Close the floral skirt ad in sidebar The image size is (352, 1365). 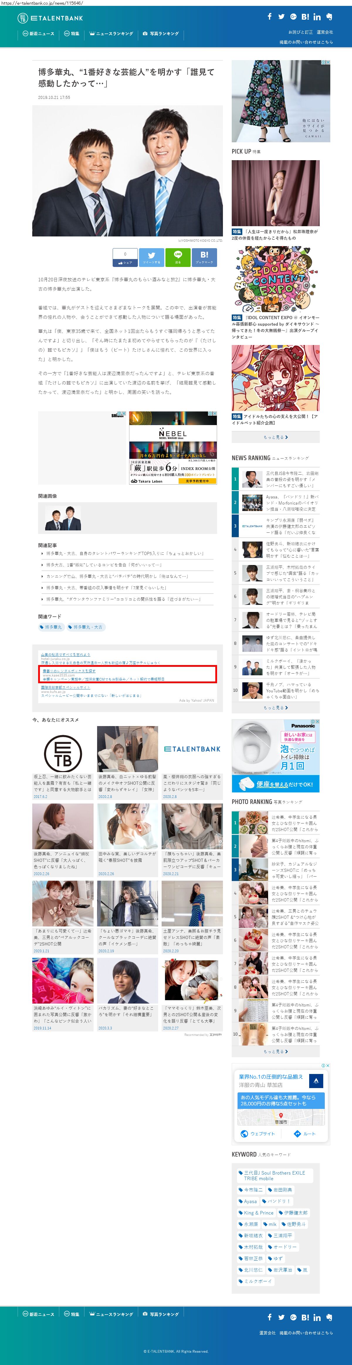click(328, 62)
